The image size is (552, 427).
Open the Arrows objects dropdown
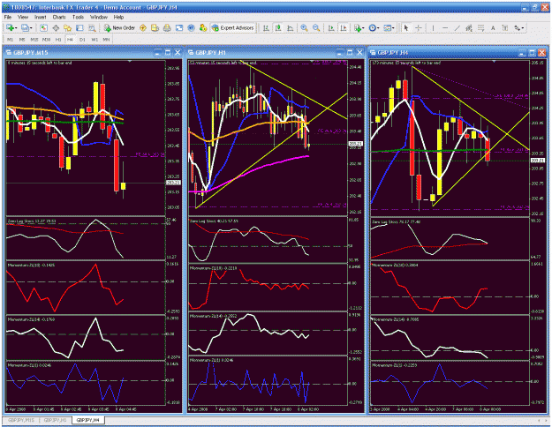click(519, 27)
